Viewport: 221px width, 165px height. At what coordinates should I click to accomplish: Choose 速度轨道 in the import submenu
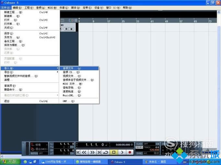pyautogui.click(x=79, y=92)
